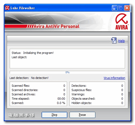The width and height of the screenshot is (135, 125).
Task: Click the large Avira umbrella logo
Action: (x=122, y=22)
